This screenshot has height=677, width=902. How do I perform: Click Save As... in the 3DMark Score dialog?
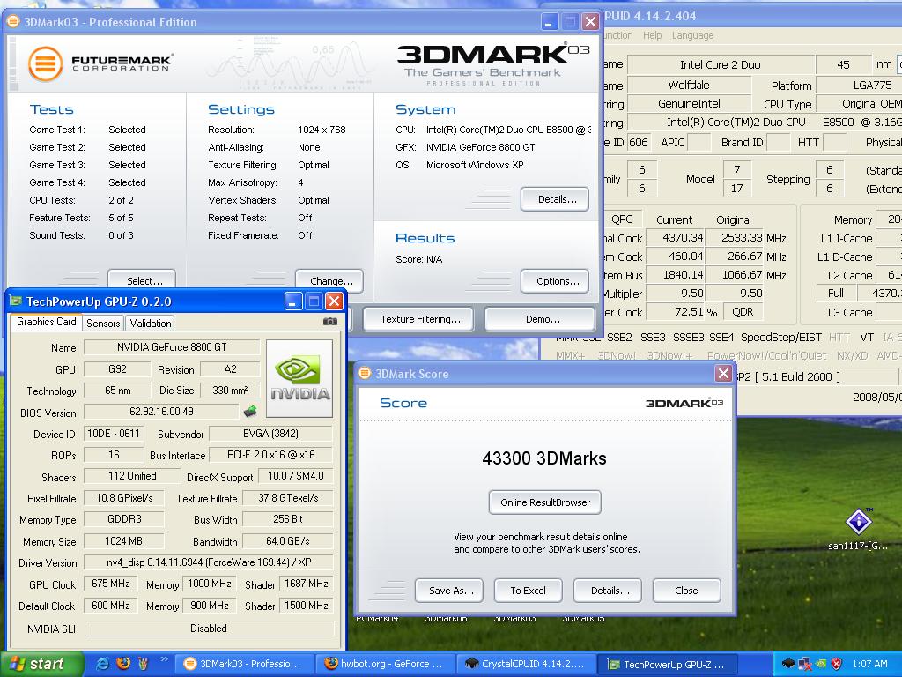[x=448, y=591]
